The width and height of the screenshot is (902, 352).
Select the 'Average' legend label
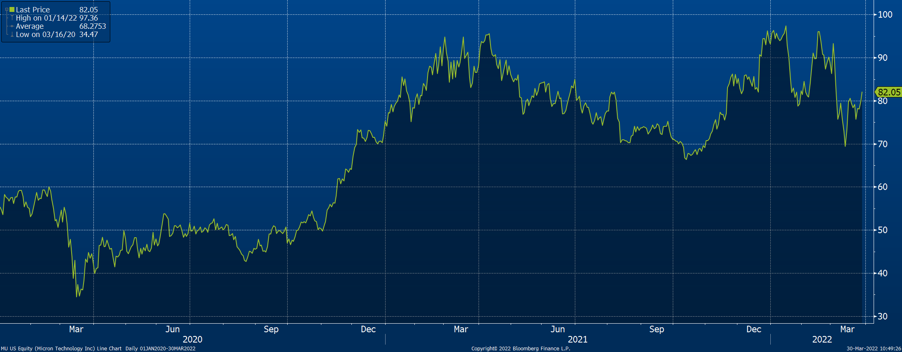30,26
